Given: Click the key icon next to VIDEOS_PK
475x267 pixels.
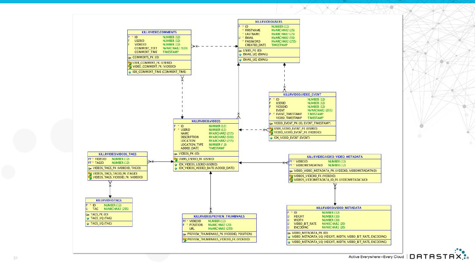Looking at the screenshot, I should tap(176, 154).
